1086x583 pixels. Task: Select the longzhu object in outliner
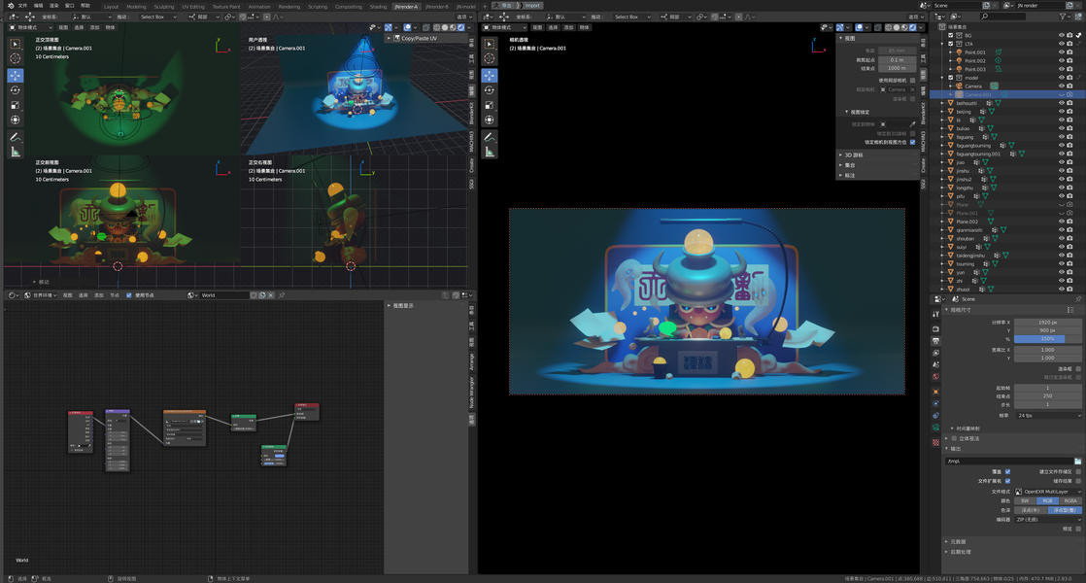[x=965, y=188]
